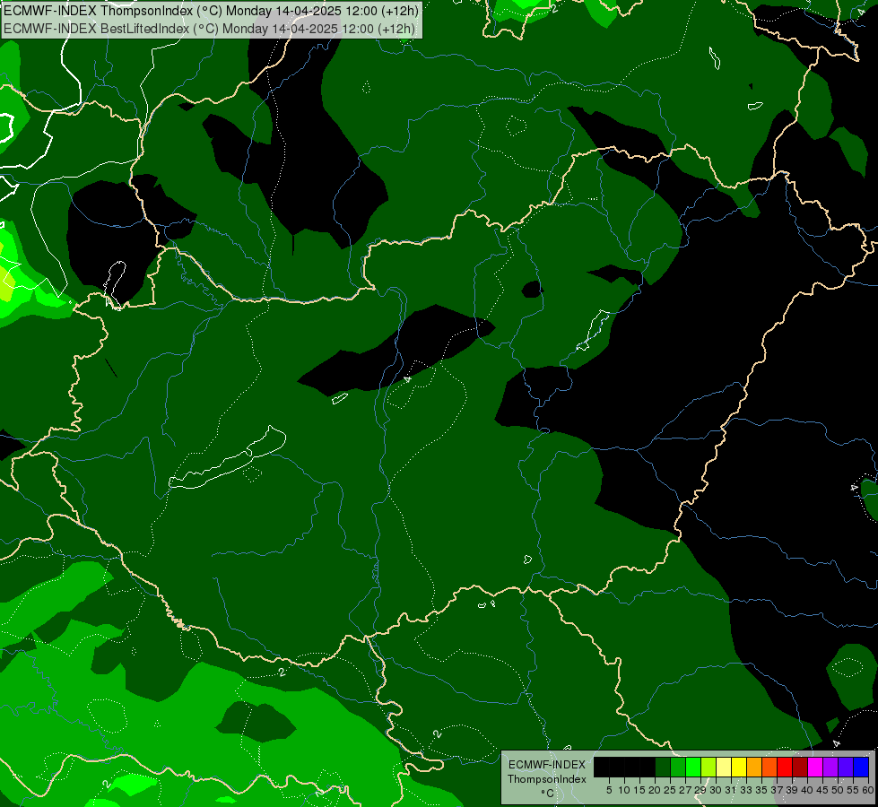Click the ThompsonIndex label in legend box
The image size is (878, 807).
(x=547, y=779)
